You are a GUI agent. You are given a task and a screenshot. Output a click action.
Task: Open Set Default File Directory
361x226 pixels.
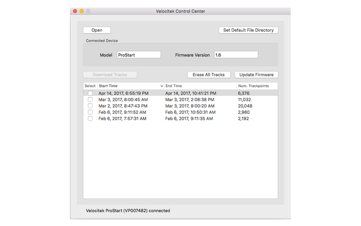[249, 30]
